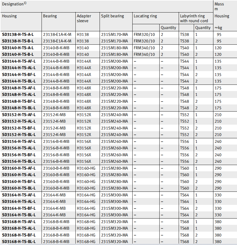Image resolution: width=237 pixels, height=245 pixels.
Task: Click 231SM170-MA in the SD3138-H-TS-B-L row
Action: [115, 41]
